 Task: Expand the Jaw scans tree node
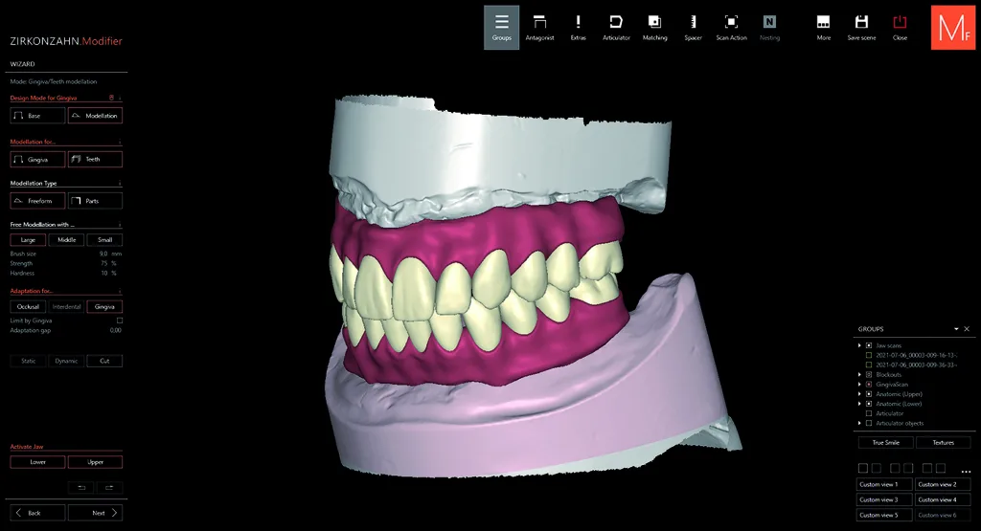(x=859, y=345)
